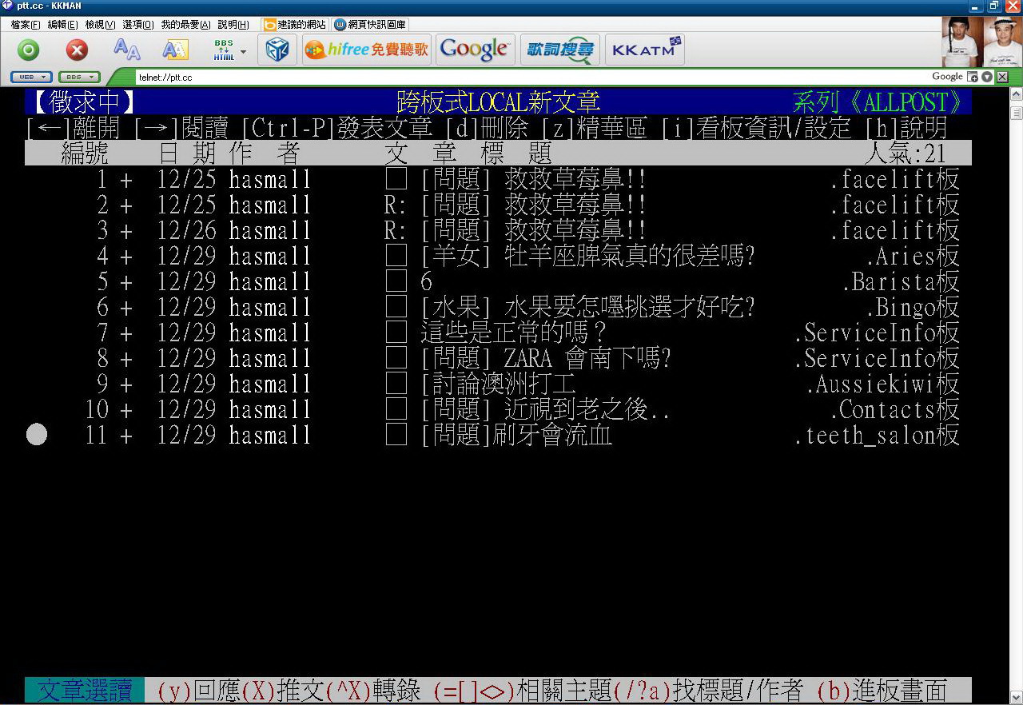Select article 水果要怎嚜挑選才好吃?
This screenshot has height=705, width=1023.
coord(588,308)
